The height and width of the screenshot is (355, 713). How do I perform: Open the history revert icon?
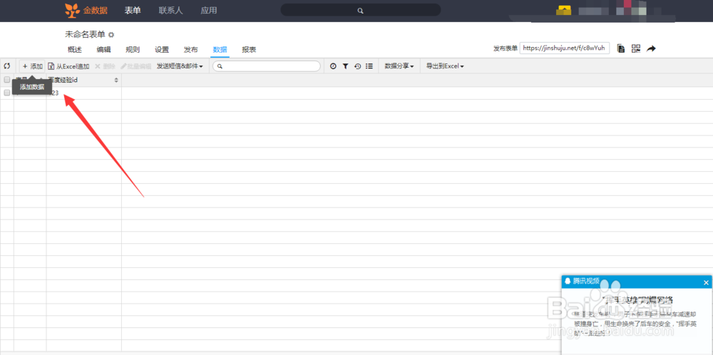pyautogui.click(x=358, y=66)
